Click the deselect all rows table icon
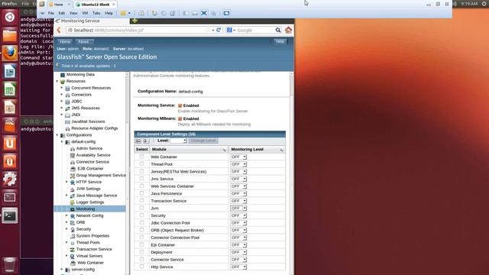This screenshot has width=489, height=275. [146, 141]
